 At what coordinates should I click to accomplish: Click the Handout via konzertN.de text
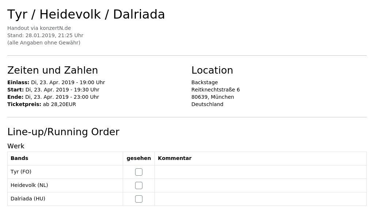pos(39,28)
